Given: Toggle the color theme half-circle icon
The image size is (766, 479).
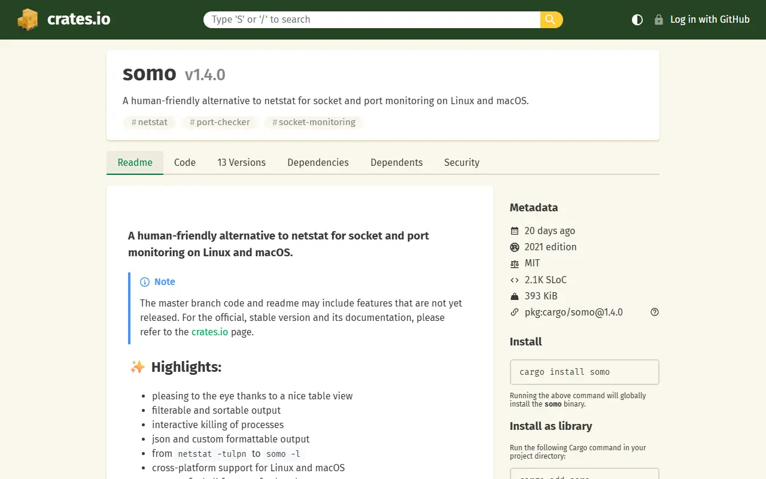Looking at the screenshot, I should (637, 20).
